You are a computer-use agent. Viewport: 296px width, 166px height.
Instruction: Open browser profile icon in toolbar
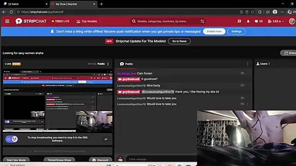click(x=275, y=12)
